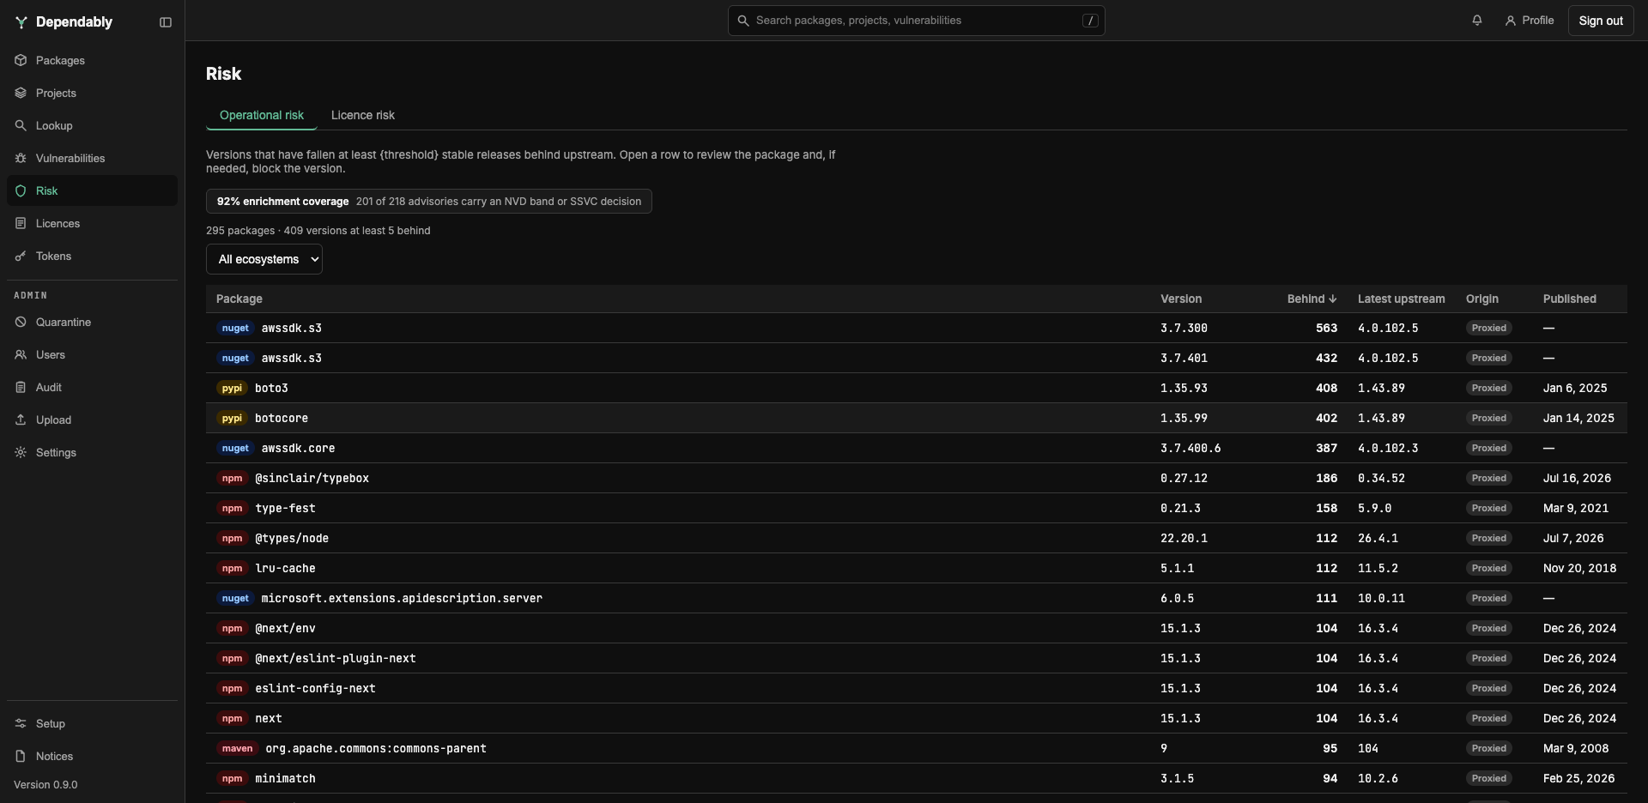The height and width of the screenshot is (803, 1648).
Task: Click the Users people icon
Action: pyautogui.click(x=21, y=354)
